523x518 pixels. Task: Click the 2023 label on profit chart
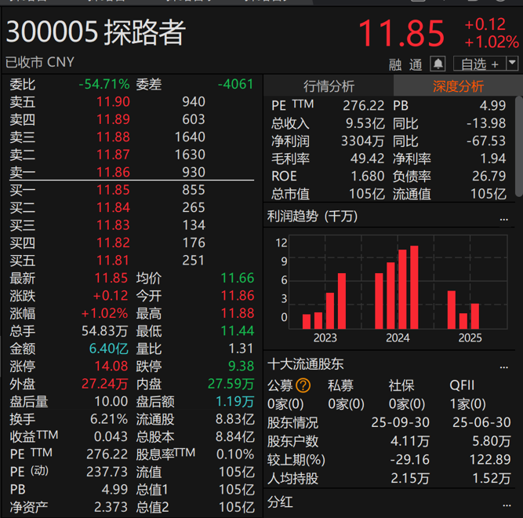[x=325, y=337]
